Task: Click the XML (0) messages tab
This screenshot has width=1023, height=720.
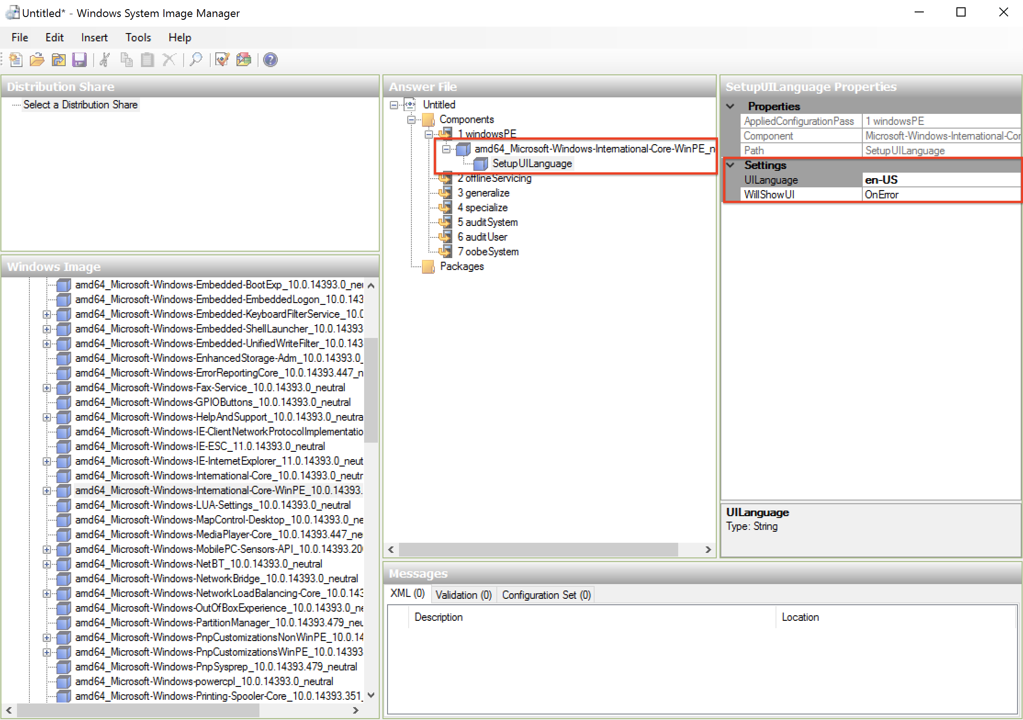Action: pyautogui.click(x=407, y=594)
